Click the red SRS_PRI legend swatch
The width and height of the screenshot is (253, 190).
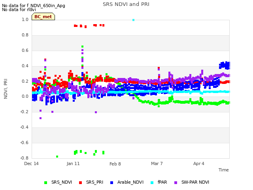(80, 182)
